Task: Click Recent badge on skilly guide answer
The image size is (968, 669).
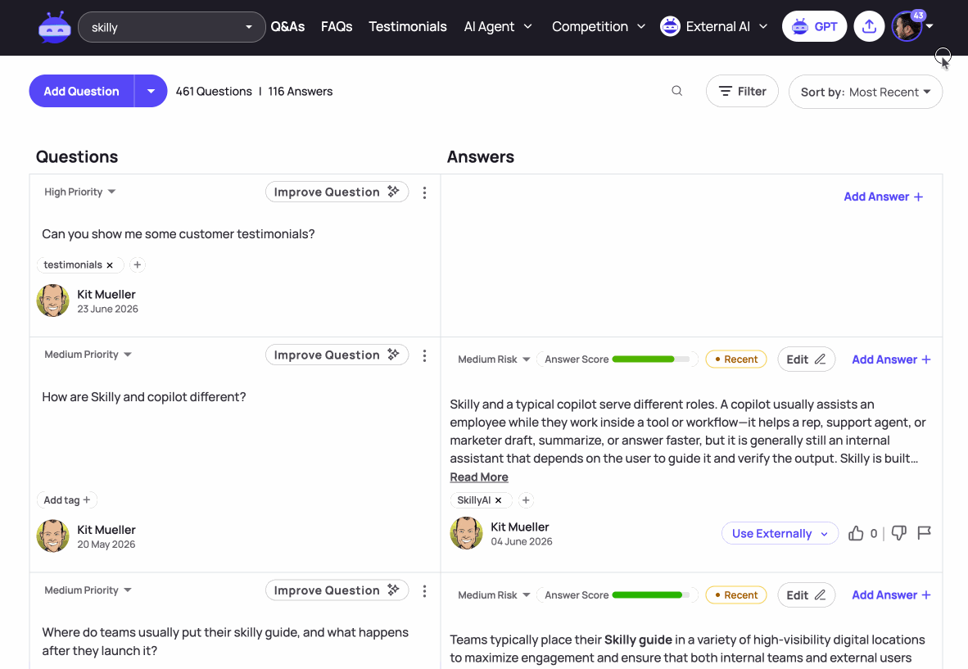Action: click(736, 595)
